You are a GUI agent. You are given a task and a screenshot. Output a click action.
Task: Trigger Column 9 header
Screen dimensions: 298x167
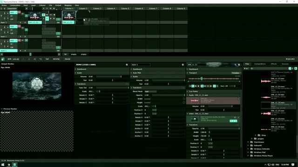pyautogui.click(x=181, y=8)
